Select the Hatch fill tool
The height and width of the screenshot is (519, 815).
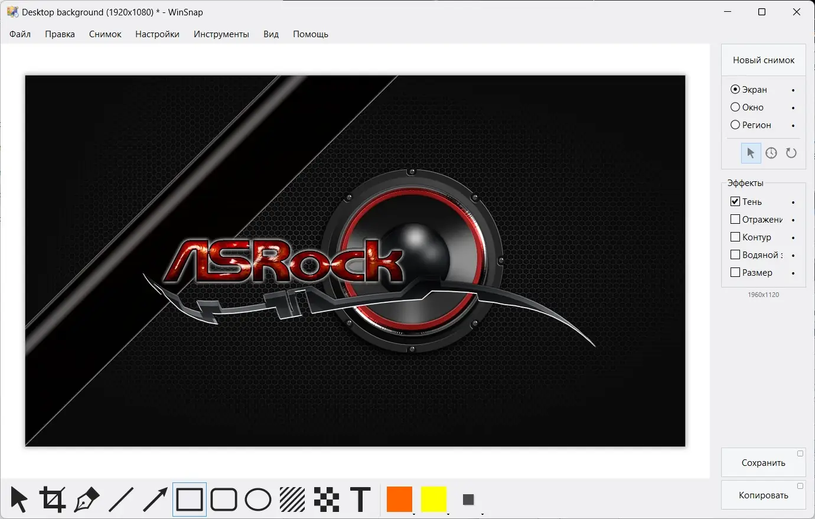point(292,500)
